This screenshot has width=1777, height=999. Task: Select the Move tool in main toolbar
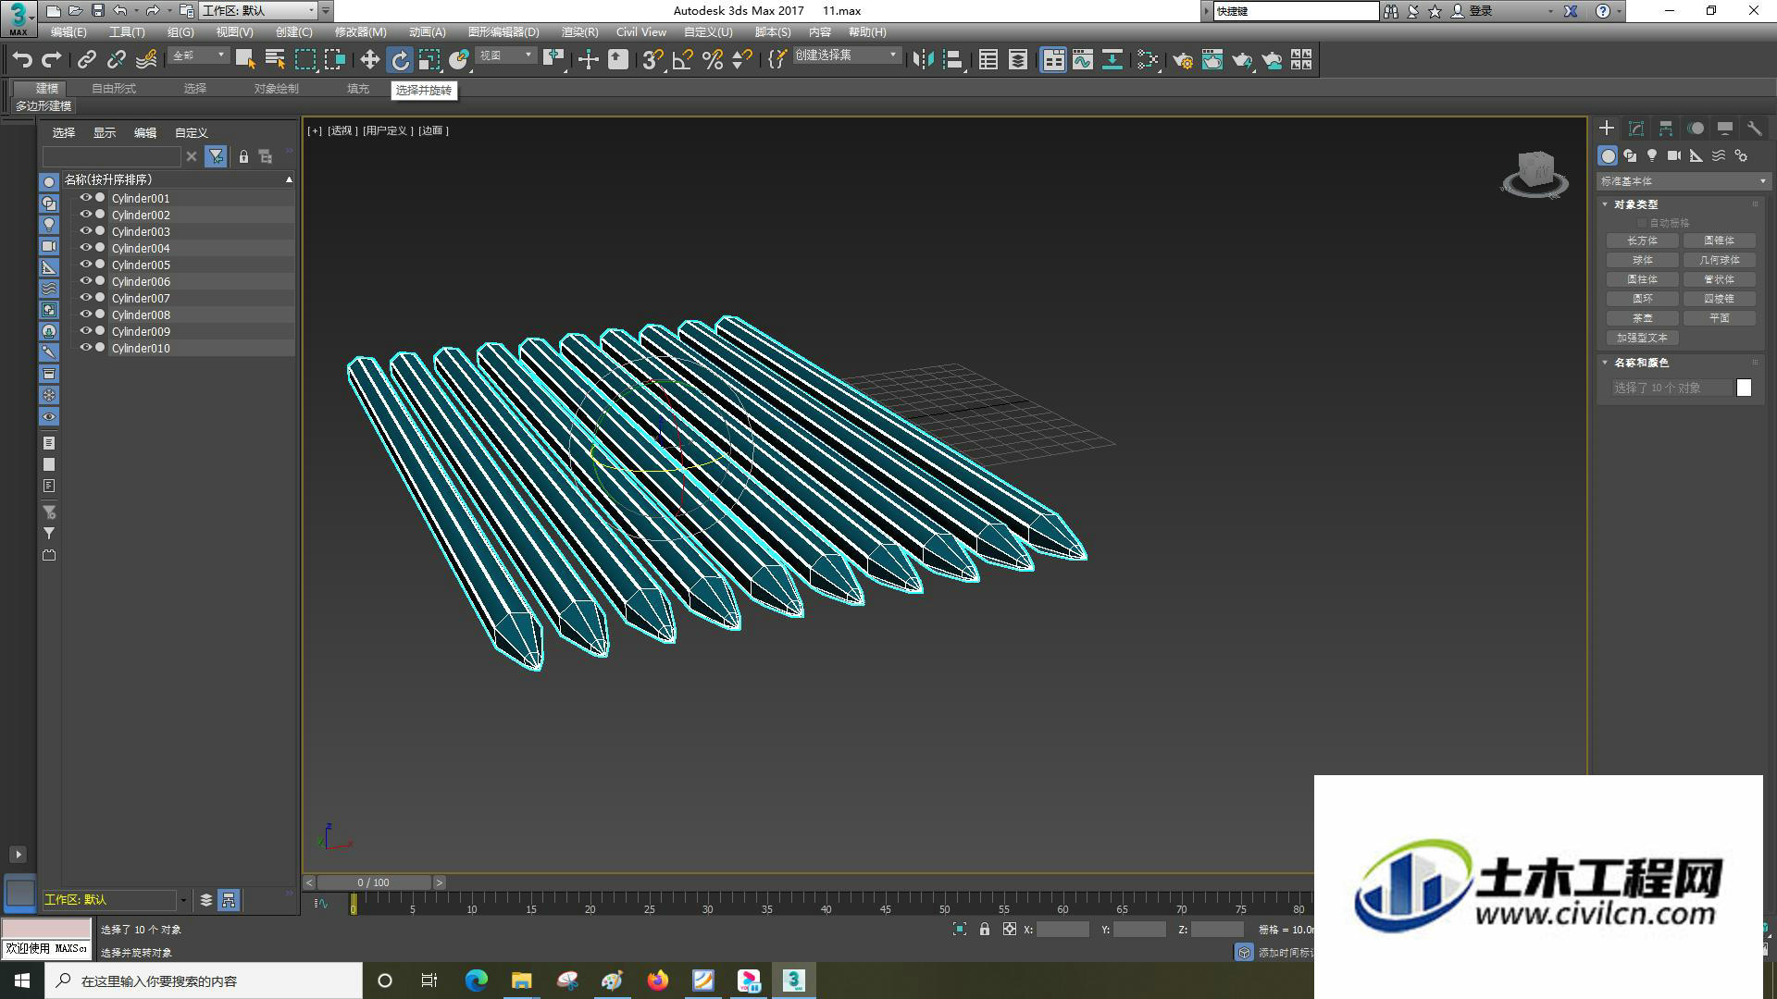(x=369, y=60)
